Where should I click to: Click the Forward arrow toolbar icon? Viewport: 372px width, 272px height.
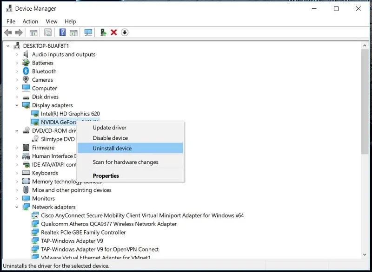click(19, 32)
